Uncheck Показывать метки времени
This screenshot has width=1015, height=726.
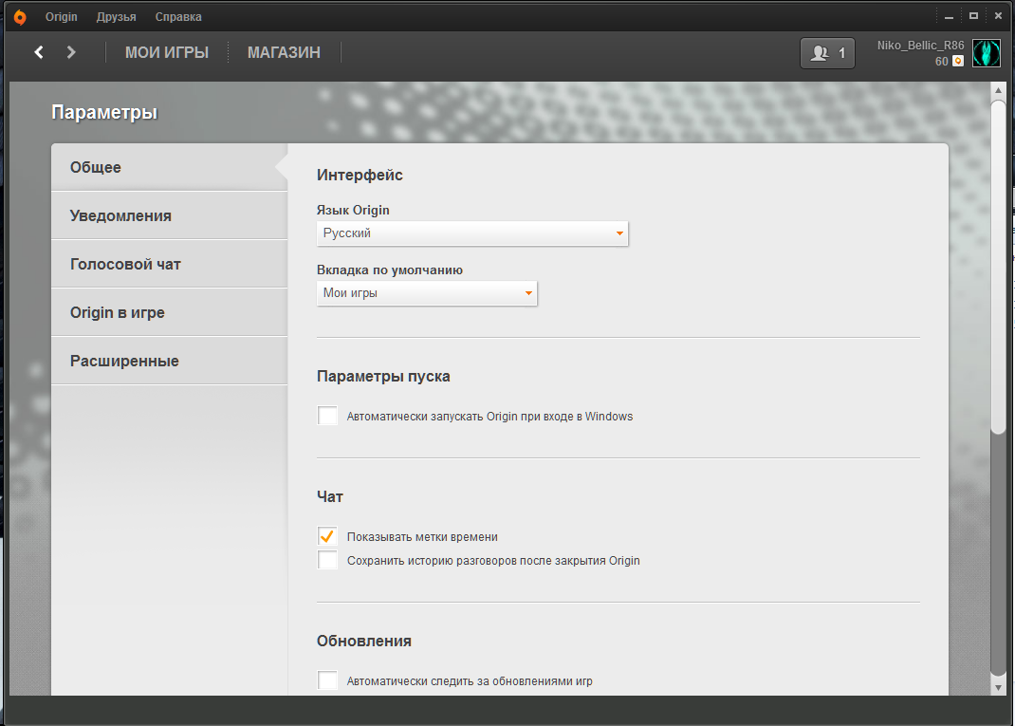coord(327,536)
